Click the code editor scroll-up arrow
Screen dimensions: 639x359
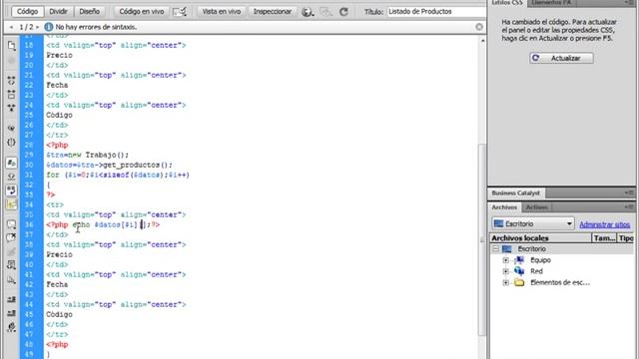[482, 41]
